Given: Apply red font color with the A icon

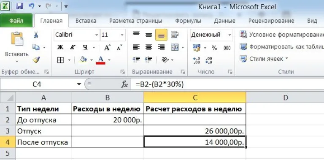Looking at the screenshot, I should tap(101, 60).
